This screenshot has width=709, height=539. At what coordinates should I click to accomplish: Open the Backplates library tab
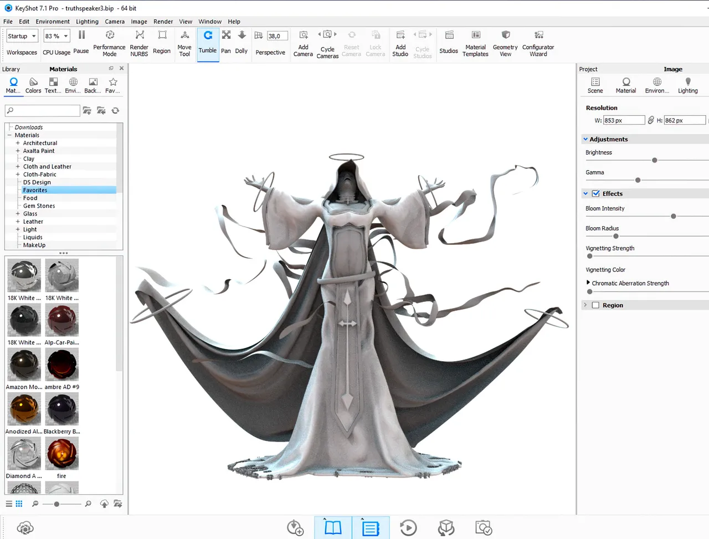pos(93,85)
